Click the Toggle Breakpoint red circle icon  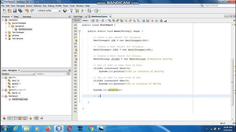pyautogui.click(x=152, y=21)
